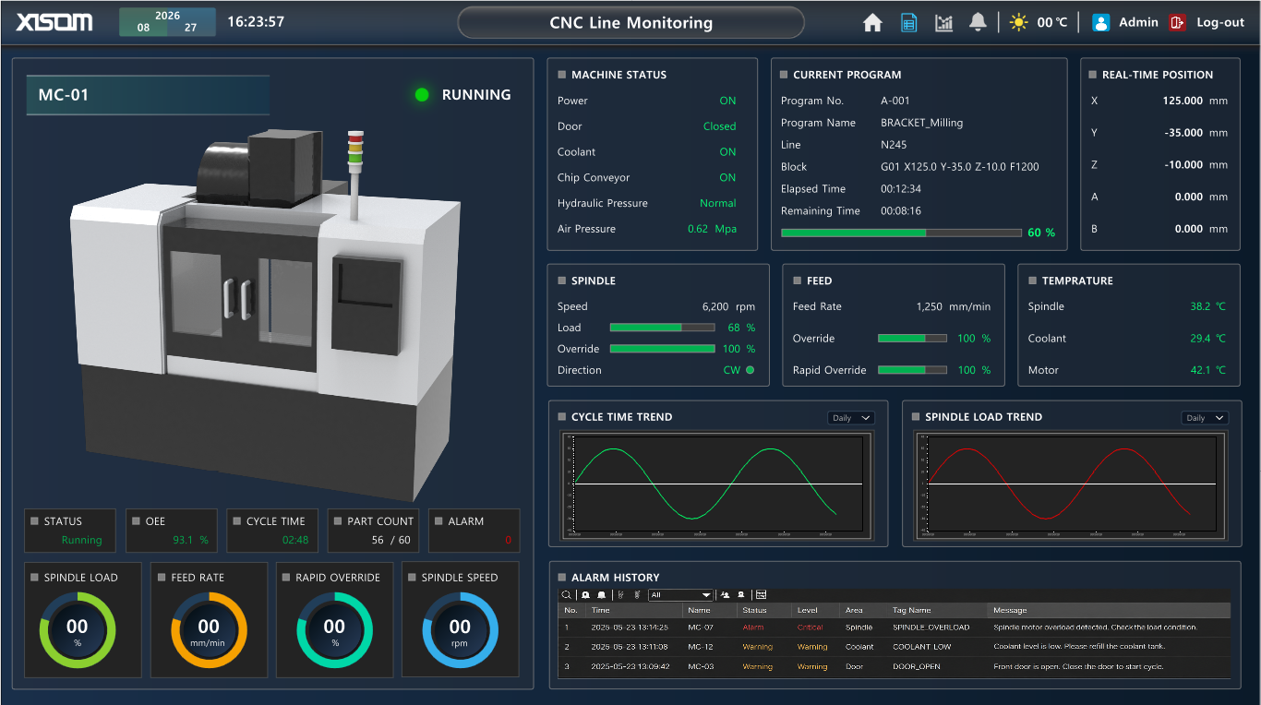Viewport: 1261px width, 705px height.
Task: Click the Spindle Load circular gauge
Action: pyautogui.click(x=78, y=630)
